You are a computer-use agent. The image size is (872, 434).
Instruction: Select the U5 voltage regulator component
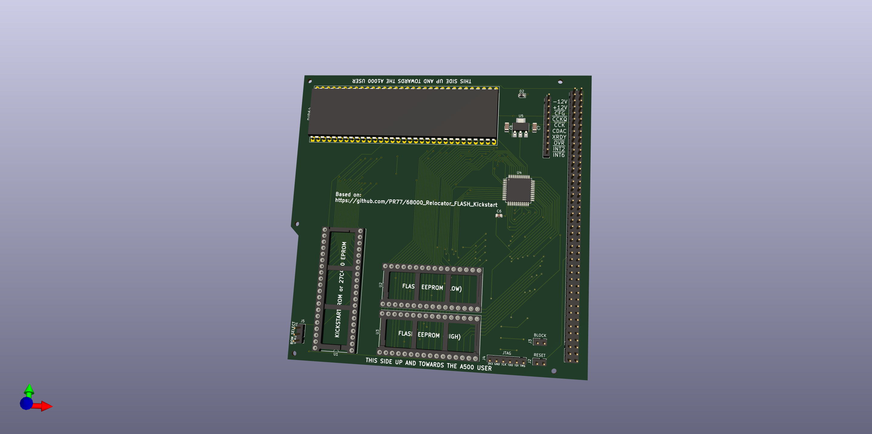tap(520, 127)
